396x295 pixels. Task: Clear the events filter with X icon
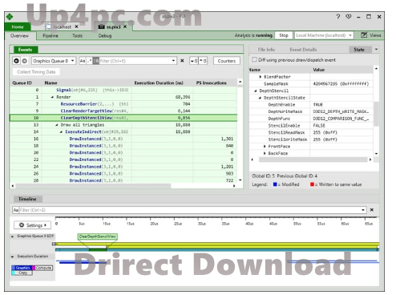tap(182, 61)
